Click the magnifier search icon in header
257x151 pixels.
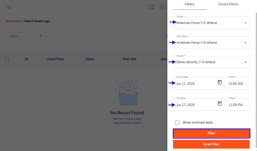(x=162, y=7)
